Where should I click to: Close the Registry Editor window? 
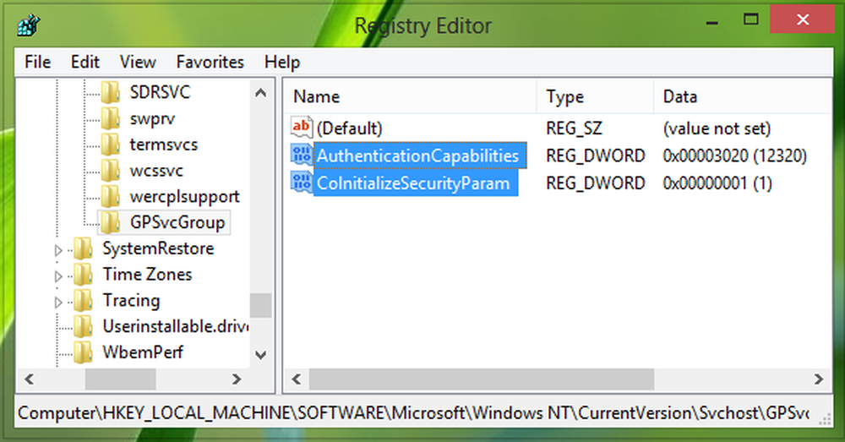coord(803,20)
